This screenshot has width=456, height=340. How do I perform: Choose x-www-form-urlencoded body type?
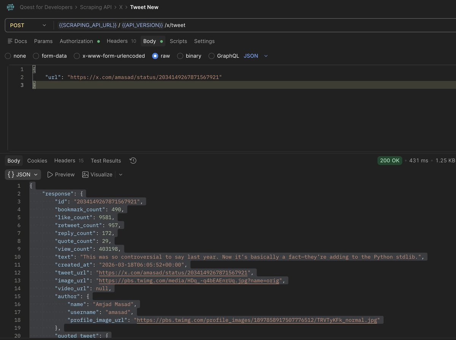[109, 56]
